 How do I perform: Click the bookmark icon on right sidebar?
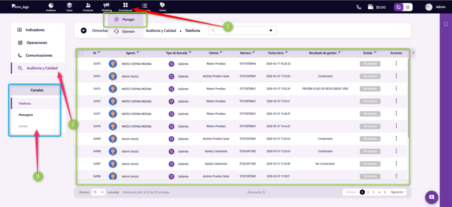[446, 24]
